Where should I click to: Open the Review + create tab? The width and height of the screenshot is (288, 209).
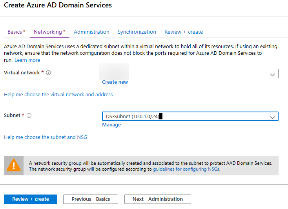click(183, 32)
